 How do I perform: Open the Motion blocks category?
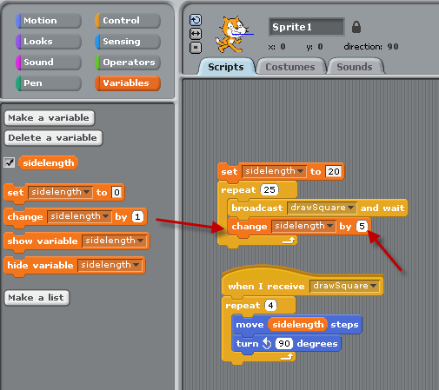coord(49,21)
